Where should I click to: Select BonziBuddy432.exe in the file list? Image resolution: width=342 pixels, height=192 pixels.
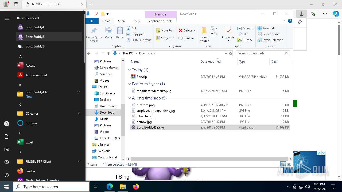point(210,127)
